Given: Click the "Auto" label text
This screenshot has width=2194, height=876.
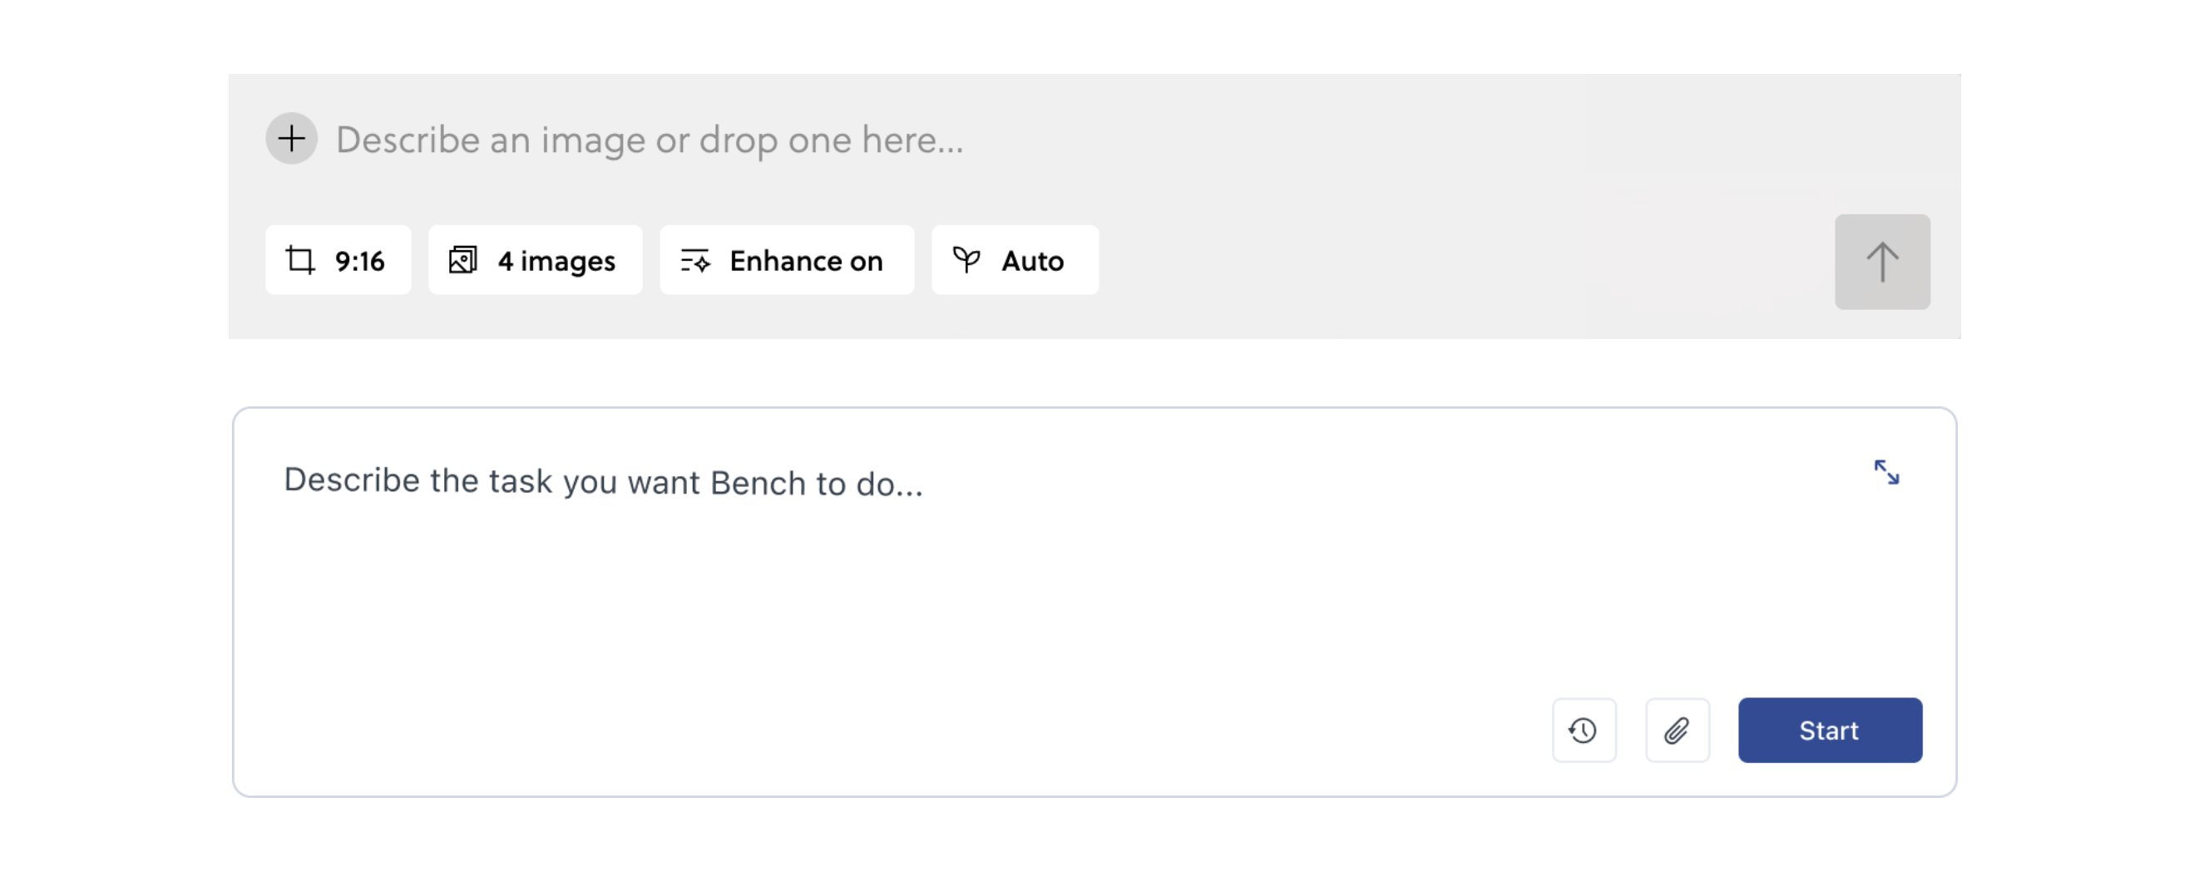Looking at the screenshot, I should pyautogui.click(x=1032, y=260).
